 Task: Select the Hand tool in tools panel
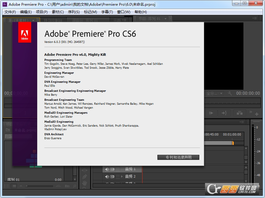[x=85, y=182]
